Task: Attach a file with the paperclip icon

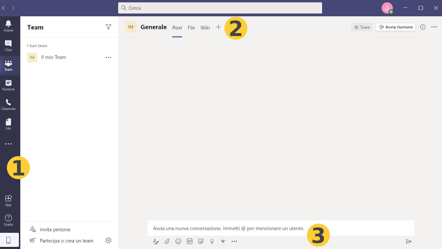Action: (x=167, y=241)
